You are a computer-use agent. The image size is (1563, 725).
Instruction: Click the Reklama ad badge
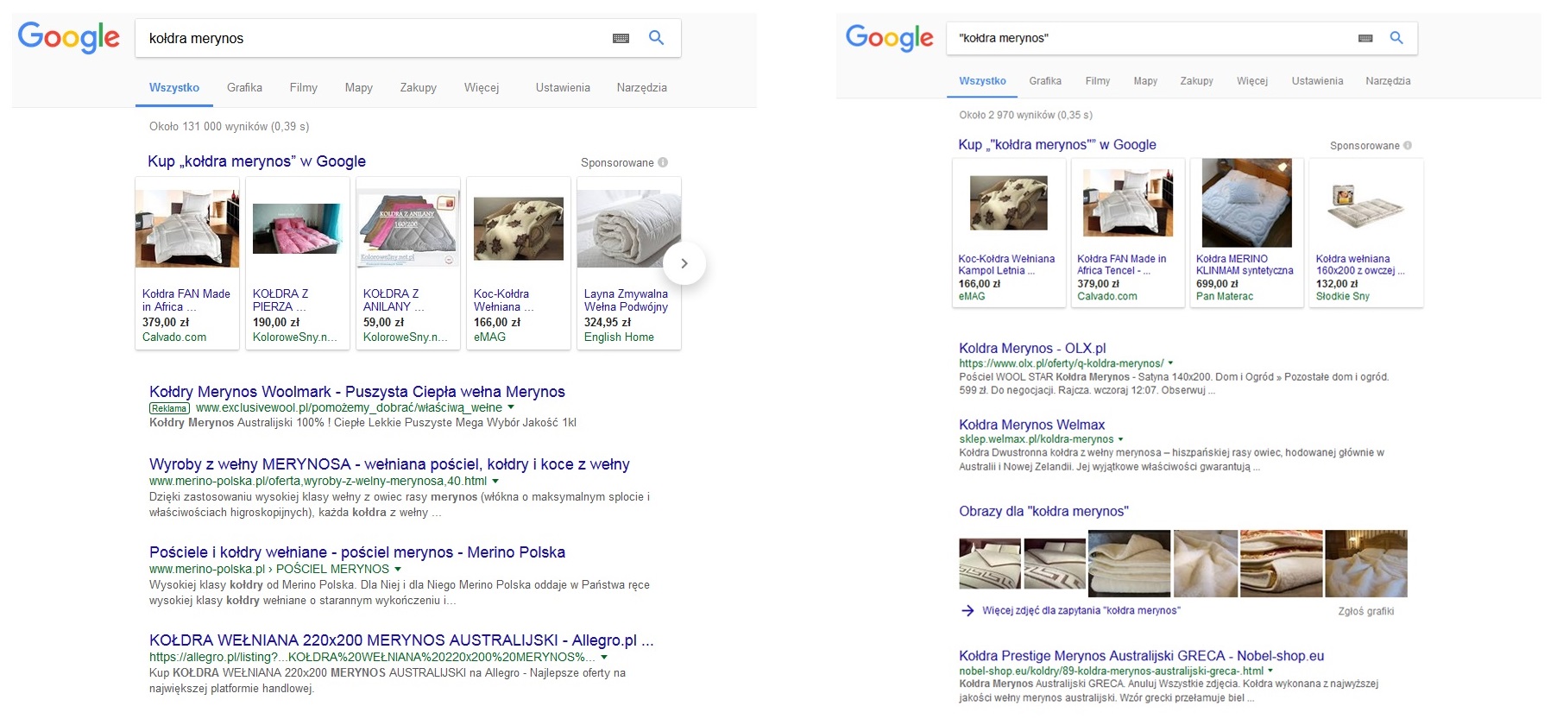(x=169, y=408)
